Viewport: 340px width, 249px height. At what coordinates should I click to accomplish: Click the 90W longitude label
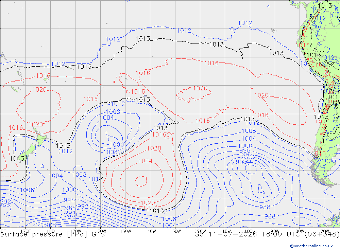coord(275,231)
